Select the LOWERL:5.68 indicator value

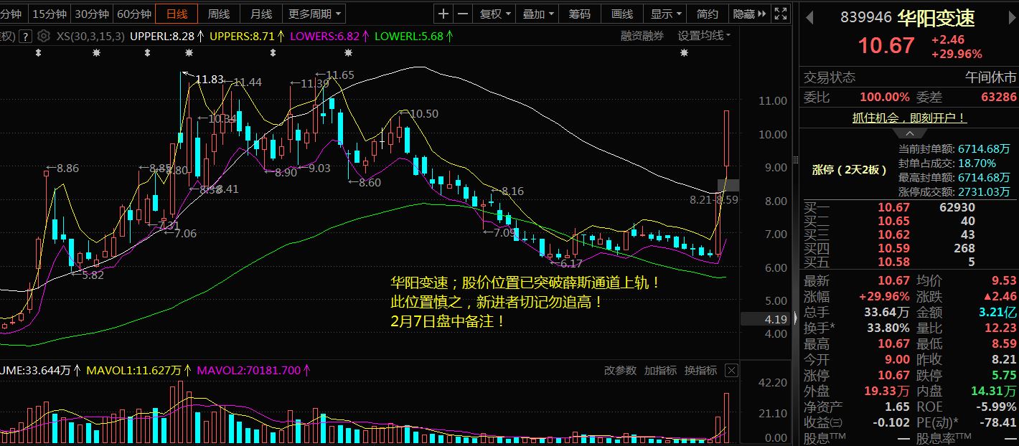point(414,36)
